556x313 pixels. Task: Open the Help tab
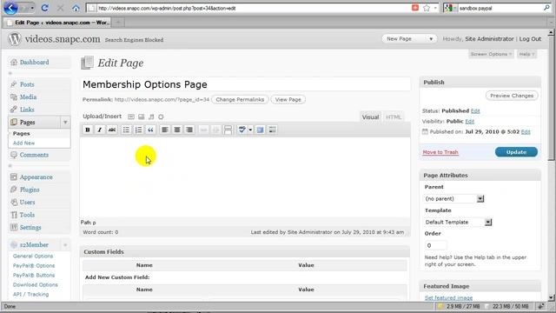tap(526, 54)
